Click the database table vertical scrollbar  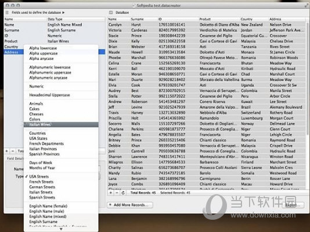308,79
